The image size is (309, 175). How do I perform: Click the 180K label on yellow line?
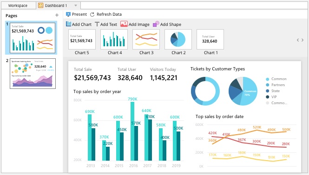coord(242,153)
